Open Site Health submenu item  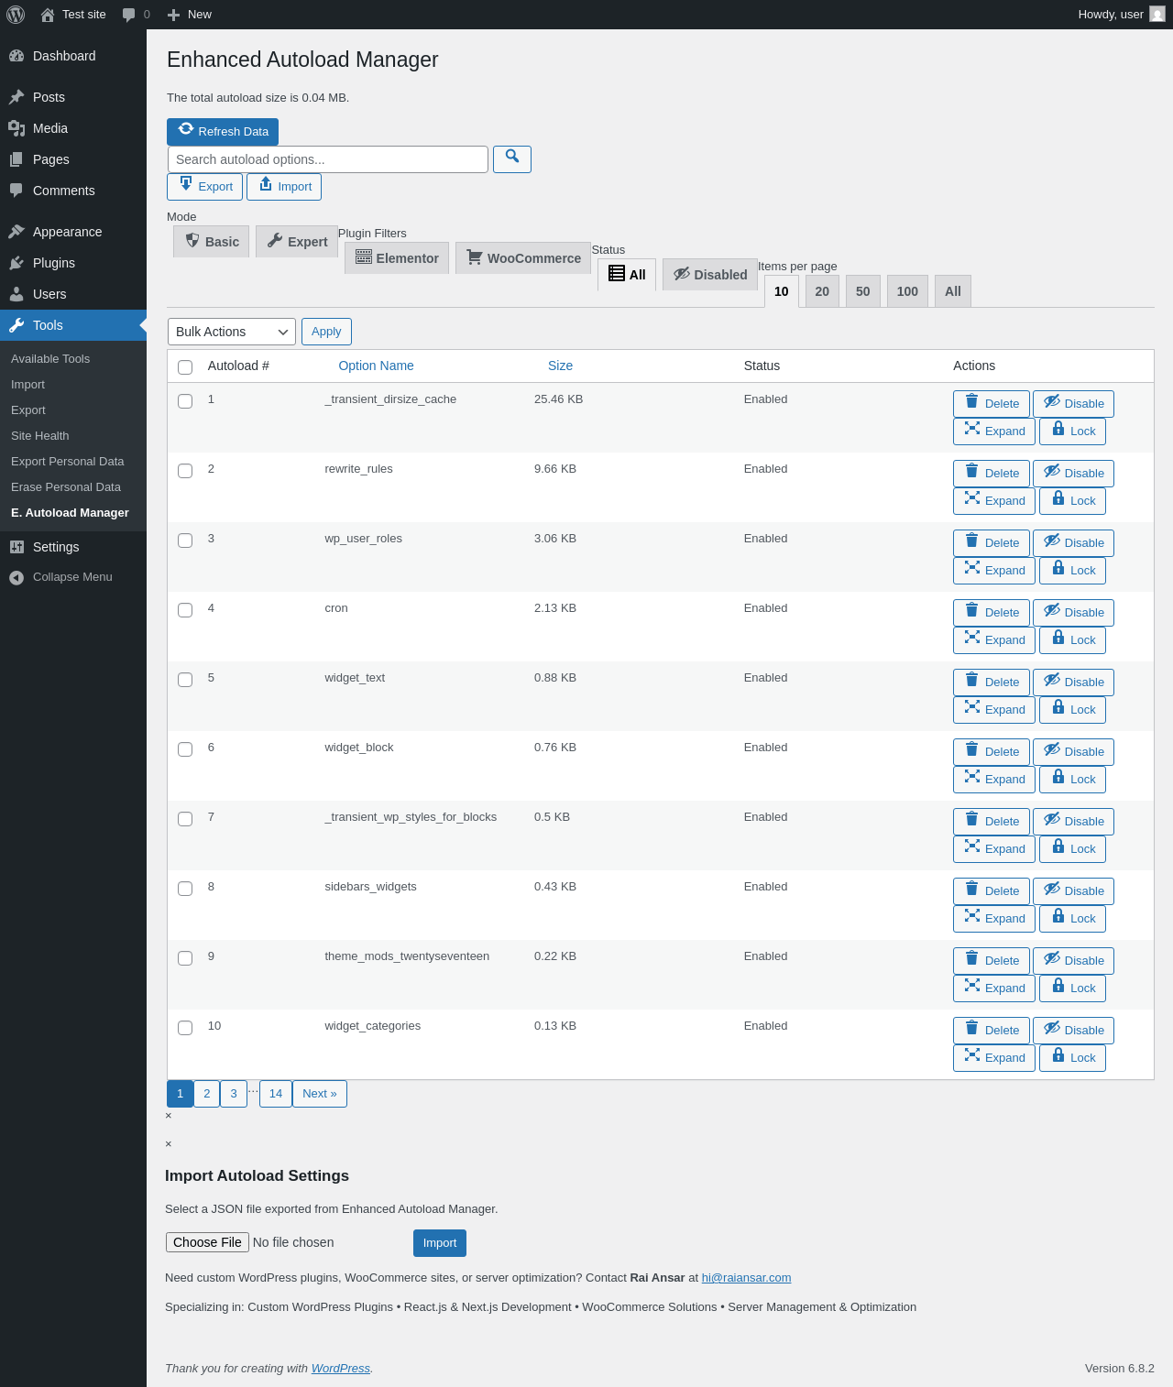tap(73, 436)
